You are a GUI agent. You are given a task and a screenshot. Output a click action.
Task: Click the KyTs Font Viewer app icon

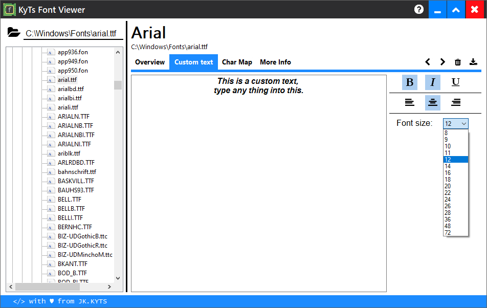[x=9, y=10]
